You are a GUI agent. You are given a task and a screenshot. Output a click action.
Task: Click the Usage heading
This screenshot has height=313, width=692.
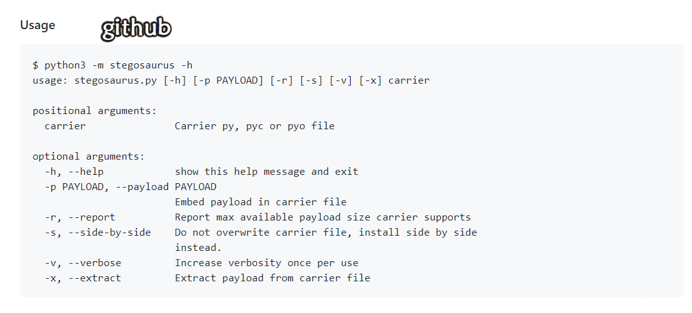click(37, 25)
